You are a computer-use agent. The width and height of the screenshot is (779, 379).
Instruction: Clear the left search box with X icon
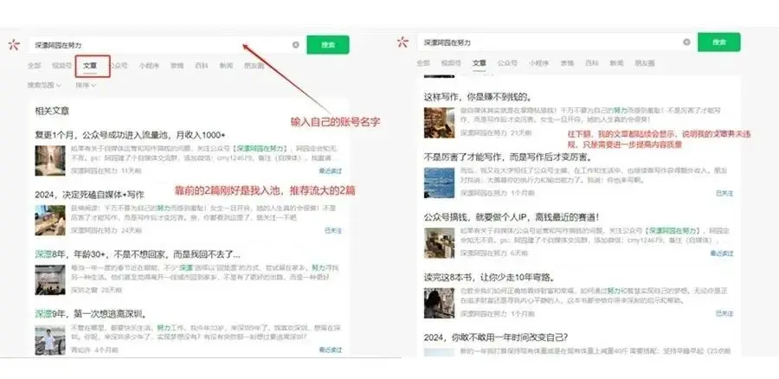295,44
